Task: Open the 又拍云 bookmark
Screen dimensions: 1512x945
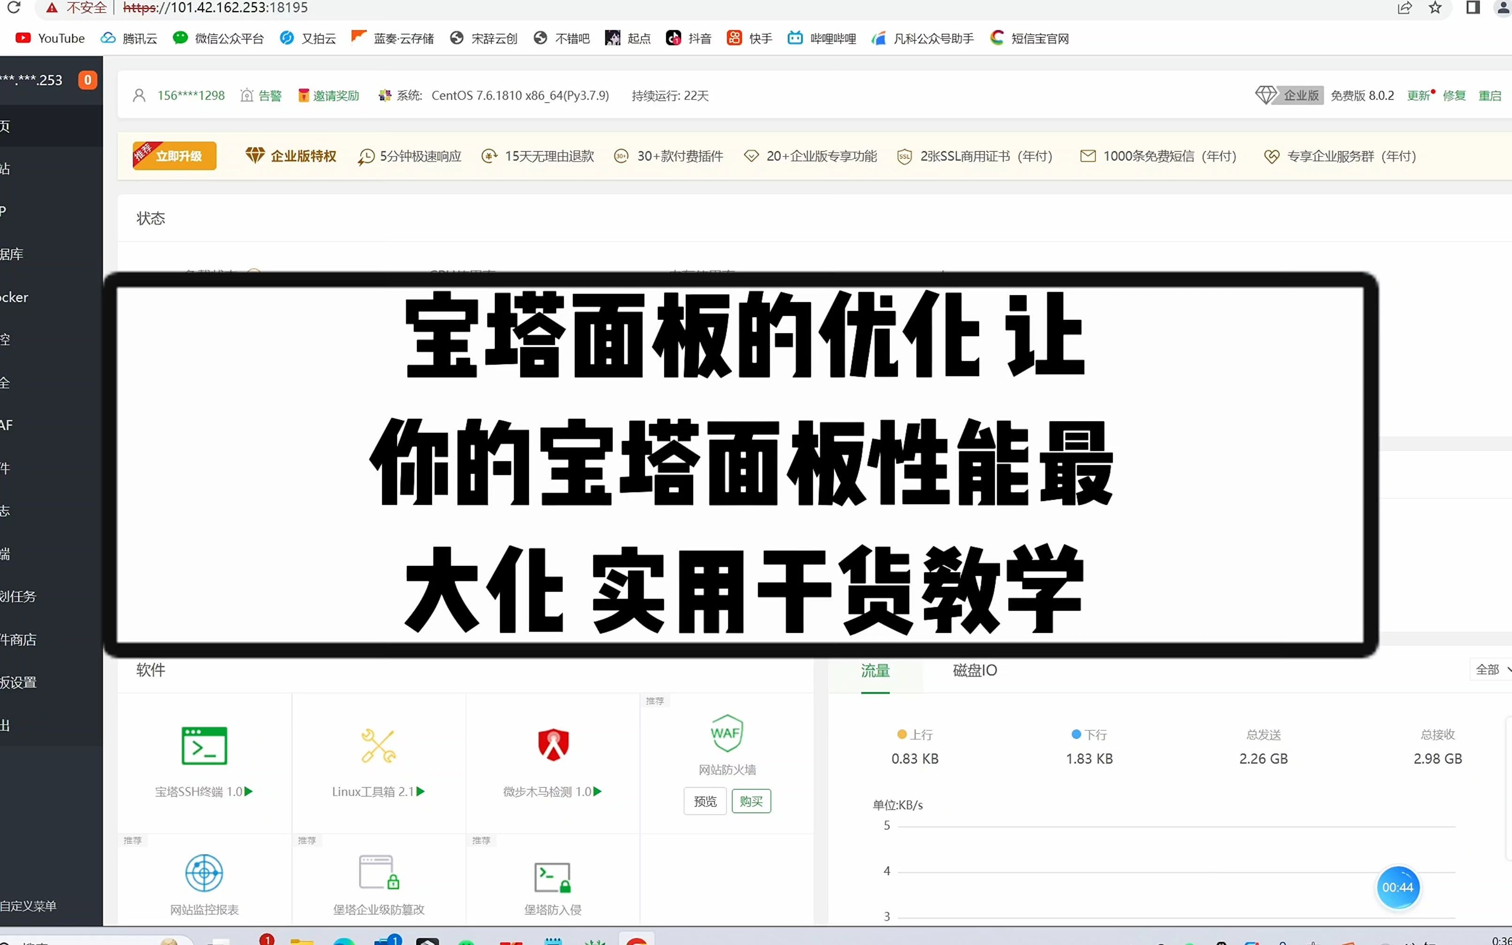Action: pos(308,38)
